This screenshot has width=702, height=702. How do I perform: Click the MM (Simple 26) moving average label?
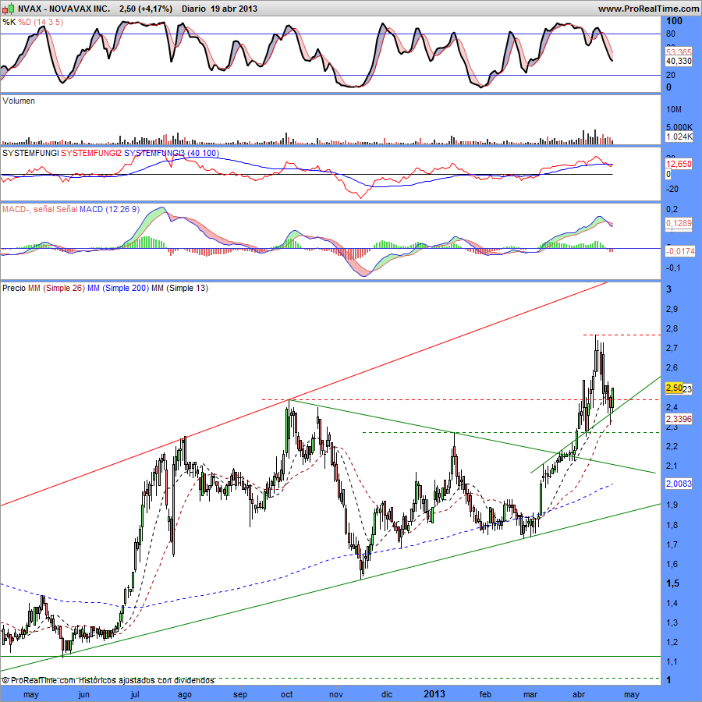coord(56,288)
